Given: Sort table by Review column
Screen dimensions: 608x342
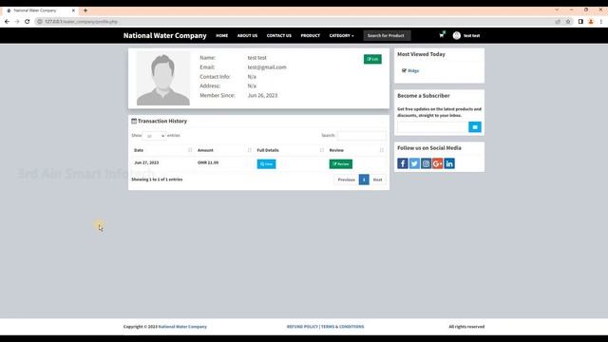Looking at the screenshot, I should [x=356, y=150].
